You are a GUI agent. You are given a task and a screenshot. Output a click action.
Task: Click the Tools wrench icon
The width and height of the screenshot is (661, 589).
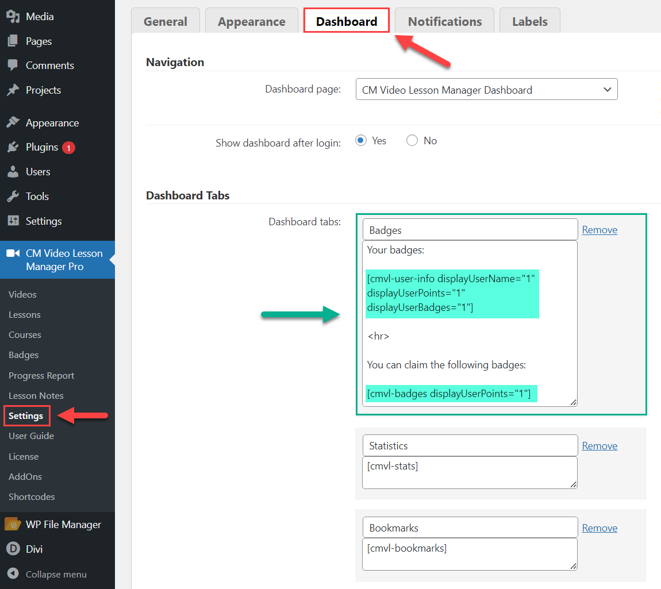(13, 197)
